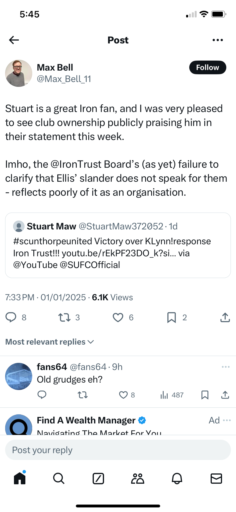Screen dimensions: 236x512
Task: Bookmark the main post
Action: pos(171,317)
